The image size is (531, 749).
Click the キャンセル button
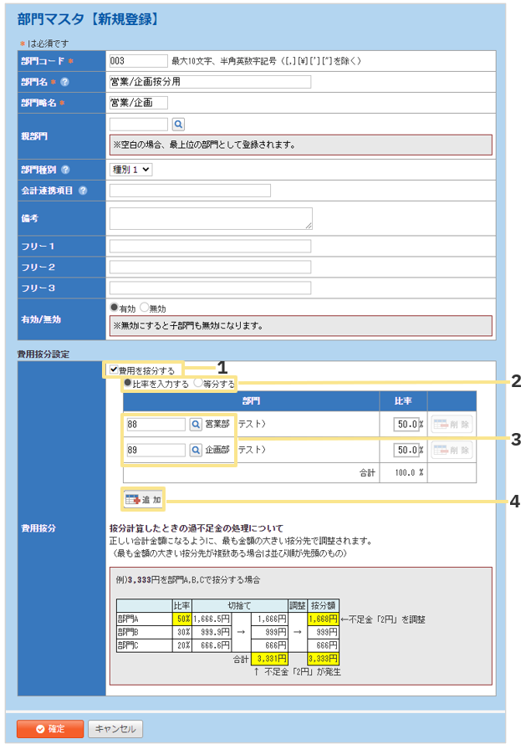click(115, 729)
